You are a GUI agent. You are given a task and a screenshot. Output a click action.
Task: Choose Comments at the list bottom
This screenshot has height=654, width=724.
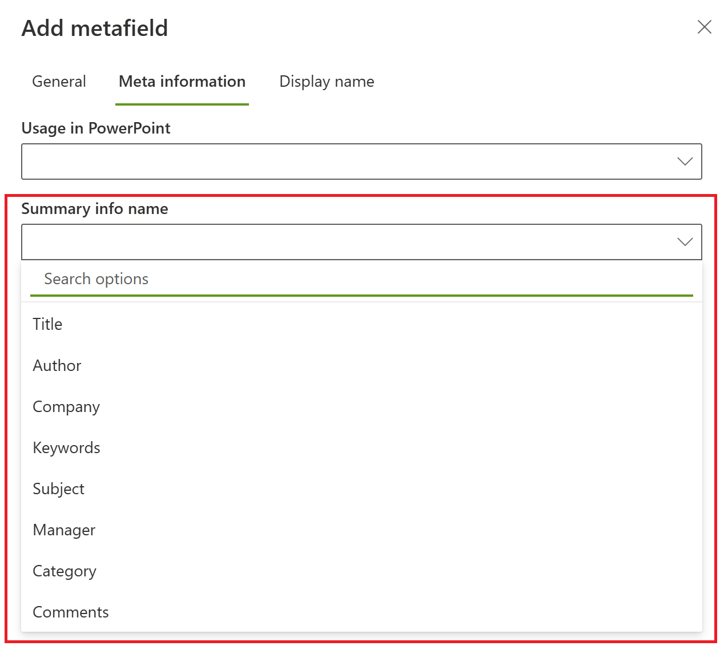point(71,612)
